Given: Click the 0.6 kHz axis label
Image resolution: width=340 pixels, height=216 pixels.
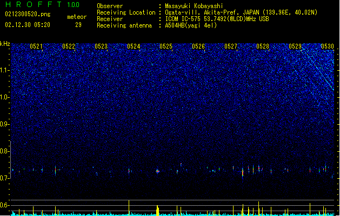Looking at the screenshot, I should pyautogui.click(x=5, y=205).
